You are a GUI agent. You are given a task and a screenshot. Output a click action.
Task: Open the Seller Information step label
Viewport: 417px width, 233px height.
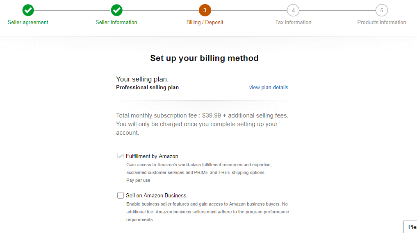(x=116, y=22)
